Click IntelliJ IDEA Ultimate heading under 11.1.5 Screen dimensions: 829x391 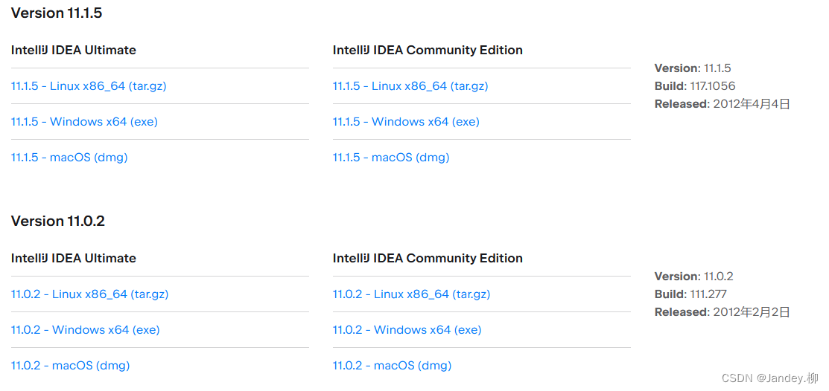click(74, 51)
